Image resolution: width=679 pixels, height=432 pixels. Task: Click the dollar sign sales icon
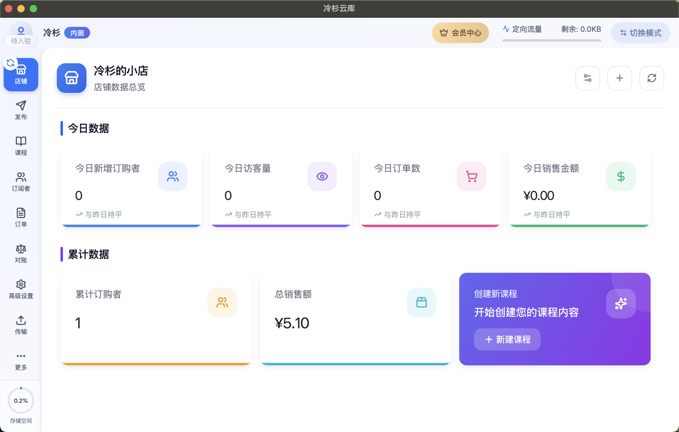coord(621,177)
